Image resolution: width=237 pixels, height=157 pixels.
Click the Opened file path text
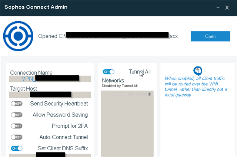[x=108, y=36]
